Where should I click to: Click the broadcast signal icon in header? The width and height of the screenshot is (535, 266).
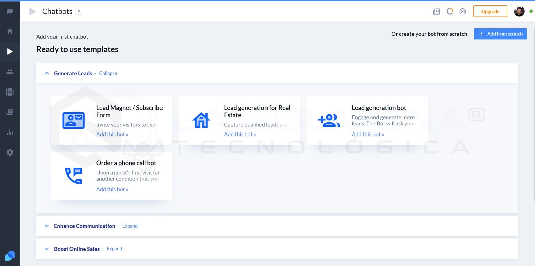(463, 12)
